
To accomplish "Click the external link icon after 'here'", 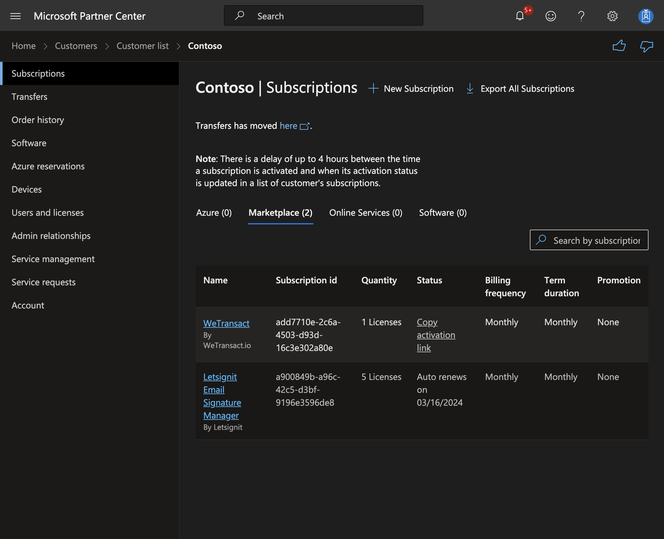I will 305,126.
